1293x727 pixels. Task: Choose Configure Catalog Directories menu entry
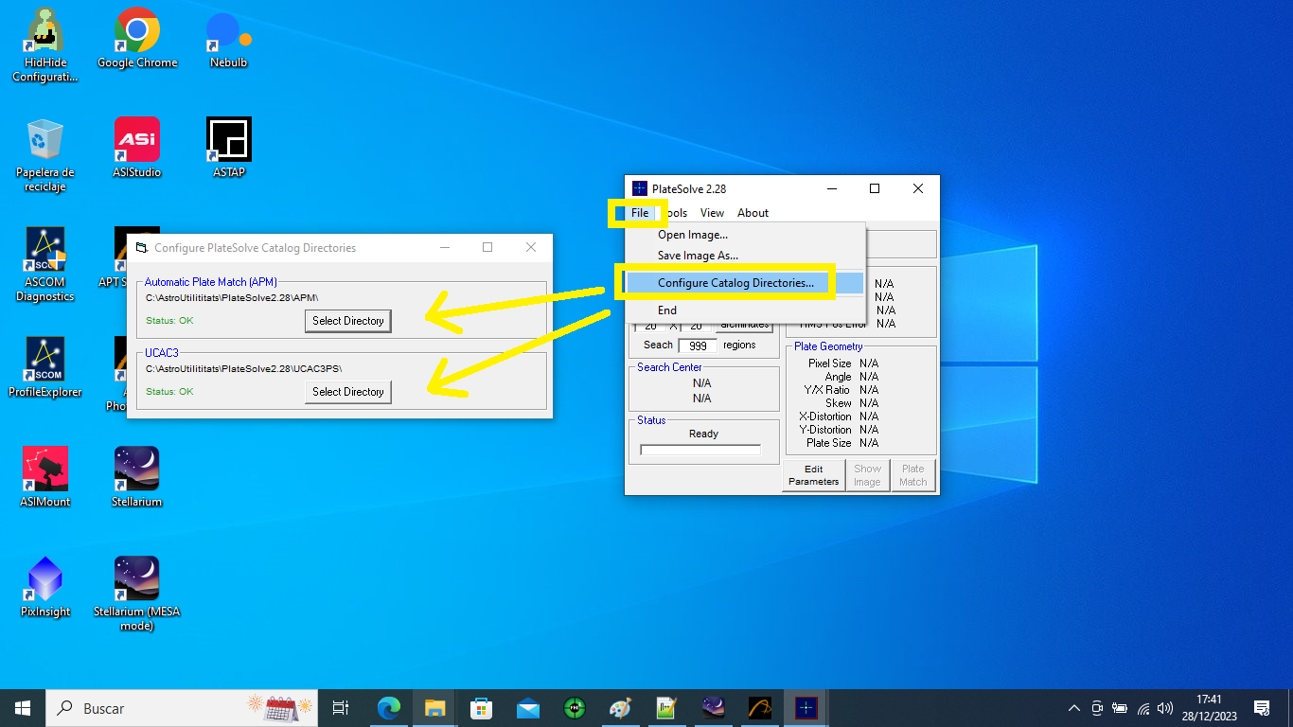tap(735, 283)
